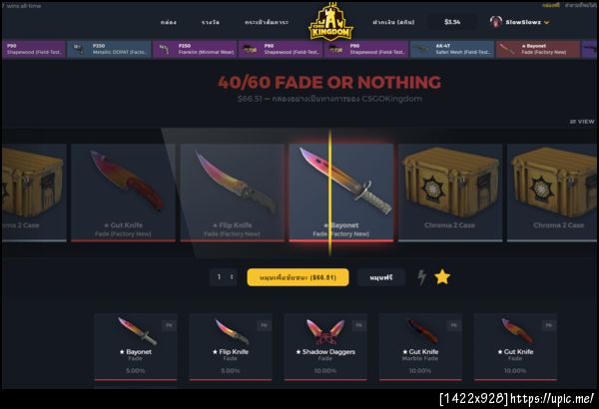This screenshot has width=599, height=409.
Task: Open the SlowSlowz user avatar
Action: coord(496,22)
